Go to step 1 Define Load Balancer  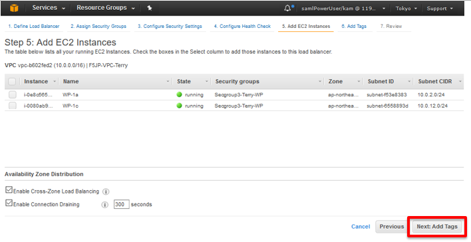point(34,26)
